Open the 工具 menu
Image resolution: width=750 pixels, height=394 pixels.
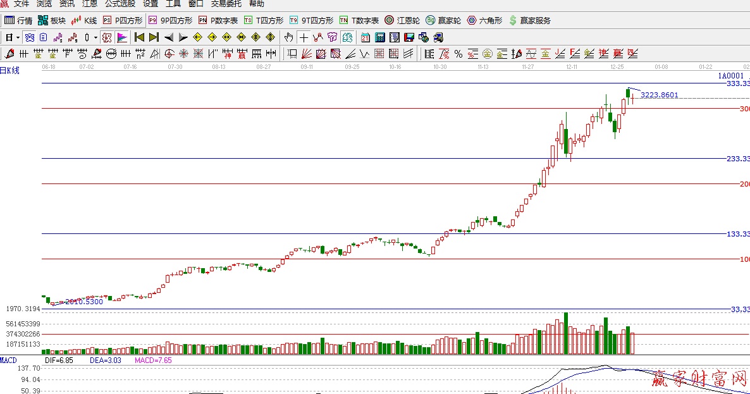tap(173, 4)
